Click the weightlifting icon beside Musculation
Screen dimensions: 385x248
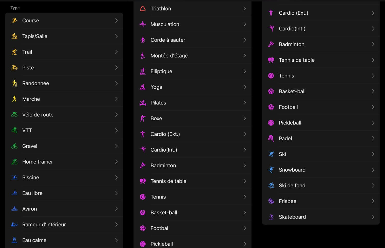143,24
